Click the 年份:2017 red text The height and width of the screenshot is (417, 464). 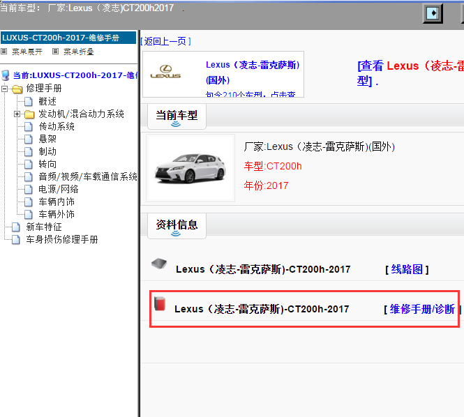(x=266, y=185)
